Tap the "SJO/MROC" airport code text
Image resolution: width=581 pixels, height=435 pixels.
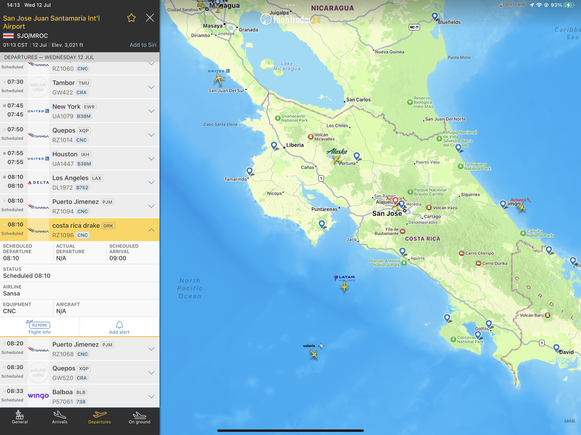[x=32, y=36]
